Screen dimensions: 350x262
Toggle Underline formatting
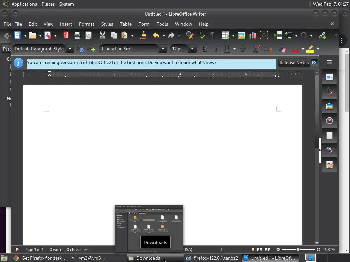[x=227, y=49]
